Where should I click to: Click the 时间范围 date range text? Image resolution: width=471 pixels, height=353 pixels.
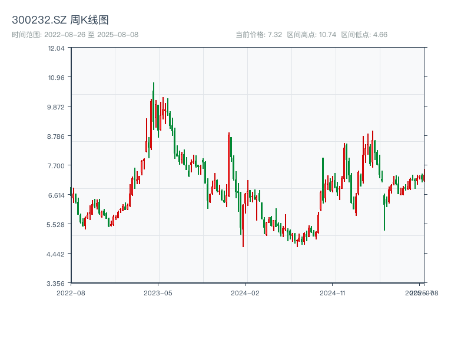point(75,35)
